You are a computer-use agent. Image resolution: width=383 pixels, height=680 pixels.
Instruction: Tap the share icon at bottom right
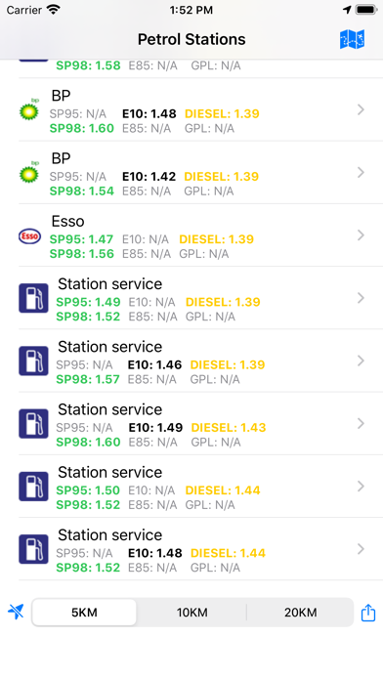368,613
